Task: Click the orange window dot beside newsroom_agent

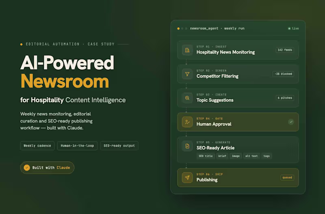Action: tap(178, 28)
